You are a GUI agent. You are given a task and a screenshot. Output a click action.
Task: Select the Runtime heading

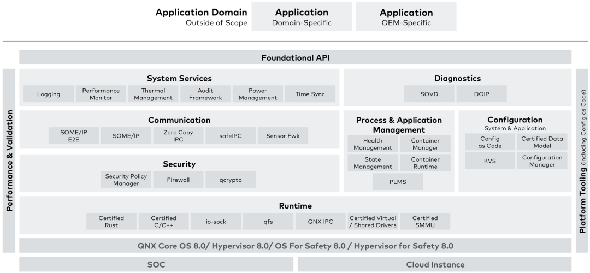tap(296, 206)
